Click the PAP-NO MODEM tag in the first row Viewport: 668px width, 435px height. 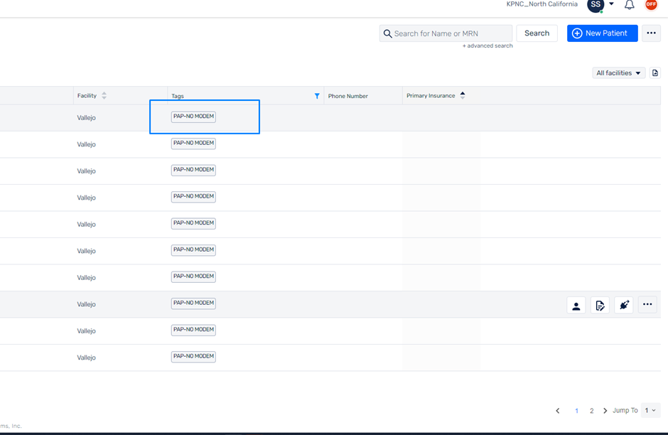(193, 117)
